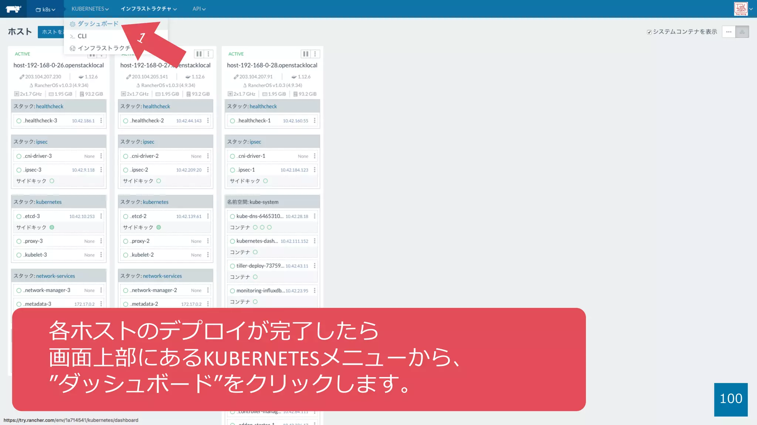Image resolution: width=757 pixels, height=425 pixels.
Task: Open the ipsec stack link on host 27
Action: click(149, 142)
